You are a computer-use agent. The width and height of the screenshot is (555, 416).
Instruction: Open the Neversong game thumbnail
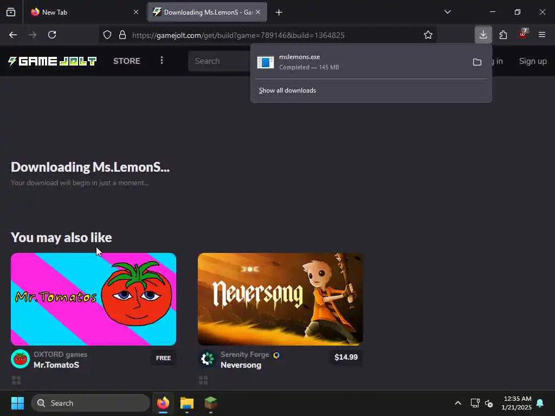[x=280, y=299]
